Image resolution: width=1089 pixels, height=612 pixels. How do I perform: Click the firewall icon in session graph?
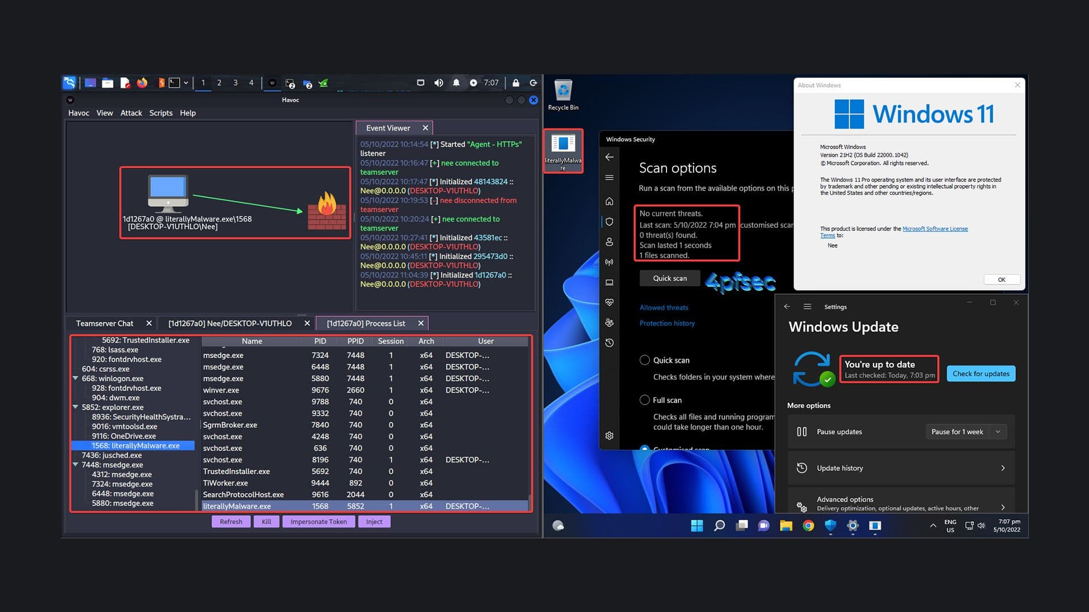pos(327,211)
